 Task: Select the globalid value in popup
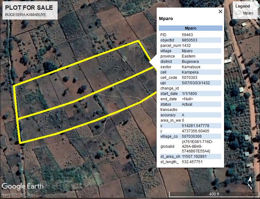tap(197, 146)
